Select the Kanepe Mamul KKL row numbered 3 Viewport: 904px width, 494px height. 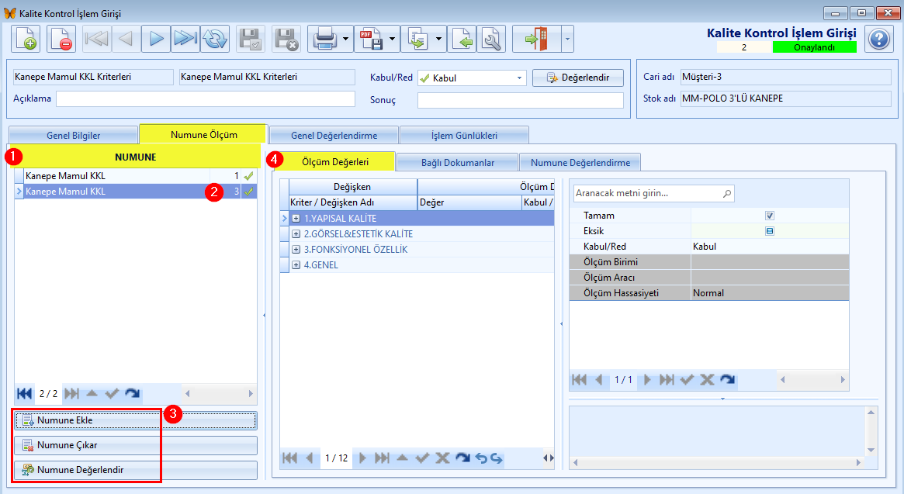[x=136, y=192]
